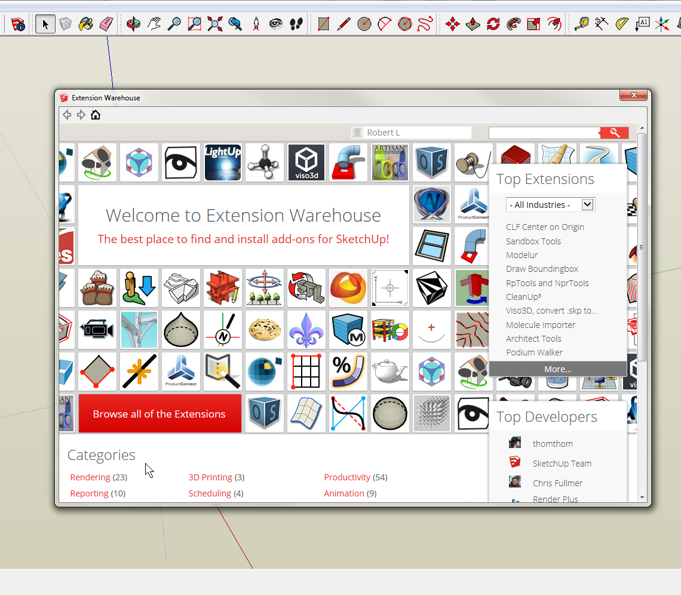Open the Productivity category link
The height and width of the screenshot is (595, 681).
click(347, 477)
